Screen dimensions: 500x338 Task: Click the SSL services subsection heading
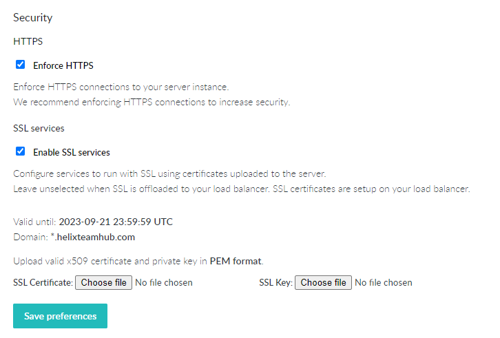click(39, 128)
